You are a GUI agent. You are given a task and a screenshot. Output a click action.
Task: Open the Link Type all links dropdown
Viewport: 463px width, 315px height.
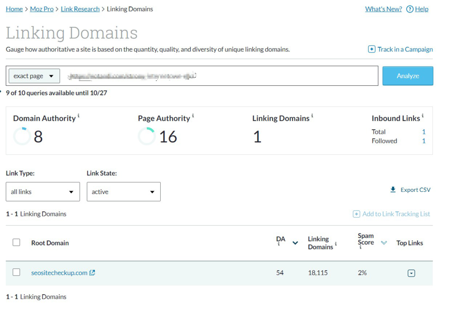point(43,192)
